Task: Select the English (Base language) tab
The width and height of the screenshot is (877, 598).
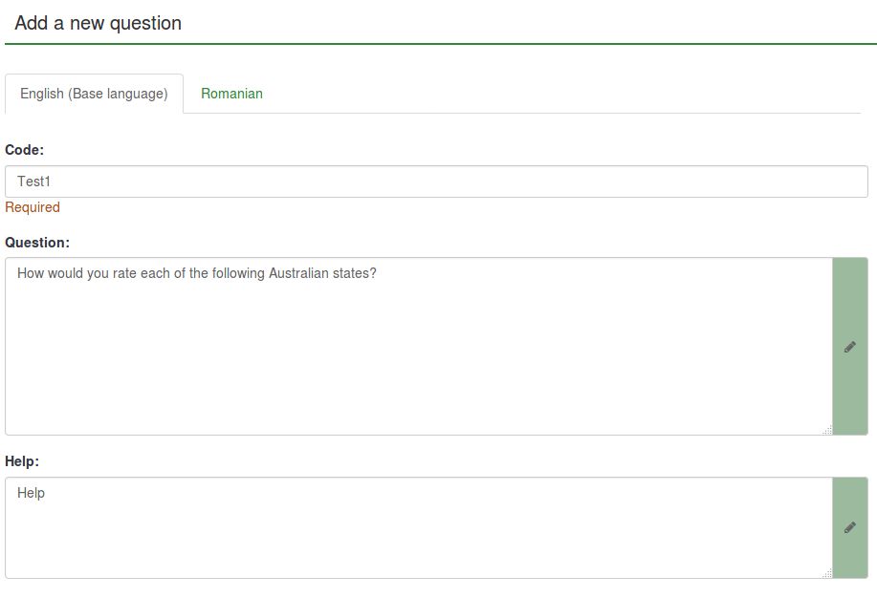Action: (x=94, y=94)
